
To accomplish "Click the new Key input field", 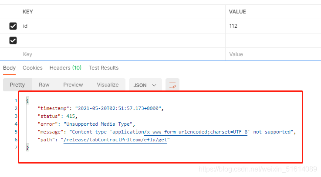I will point(122,54).
